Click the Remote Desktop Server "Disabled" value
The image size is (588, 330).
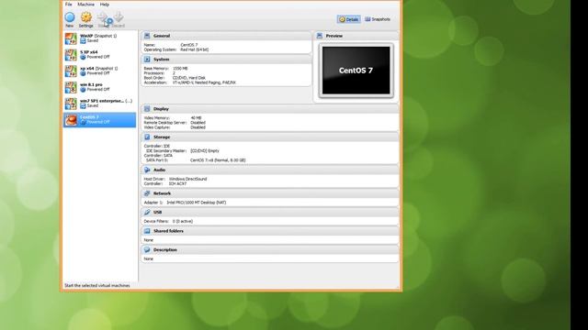point(198,122)
